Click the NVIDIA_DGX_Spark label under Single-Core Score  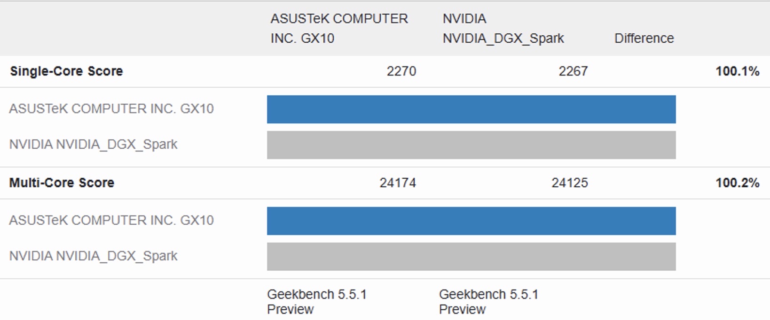click(93, 145)
